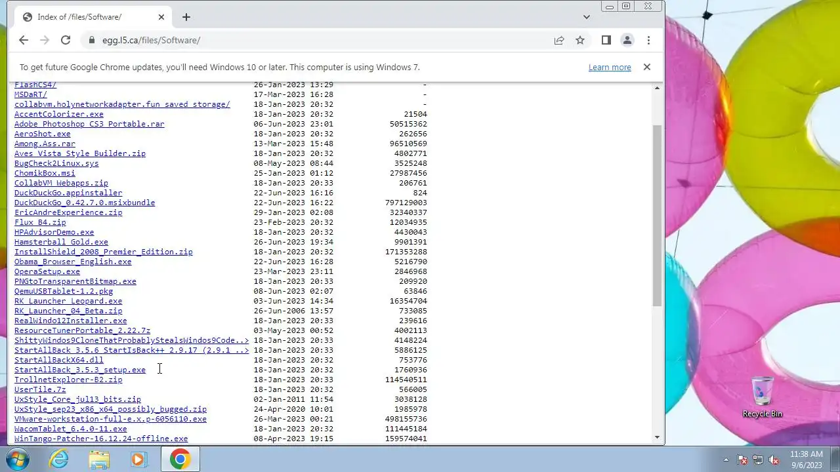The image size is (840, 472).
Task: Open the Action Center flag icon
Action: tap(742, 460)
